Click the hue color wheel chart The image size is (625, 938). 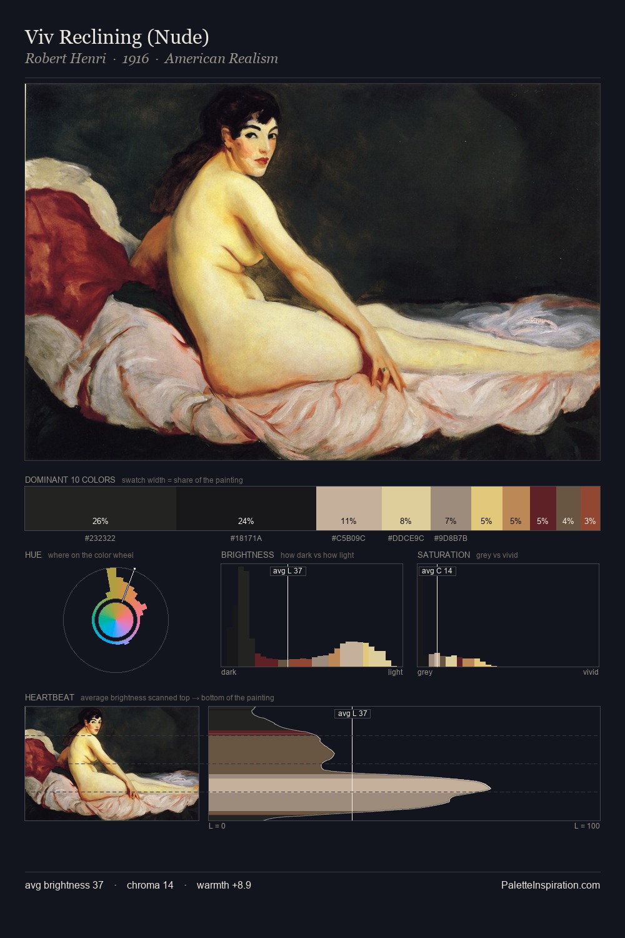click(116, 620)
